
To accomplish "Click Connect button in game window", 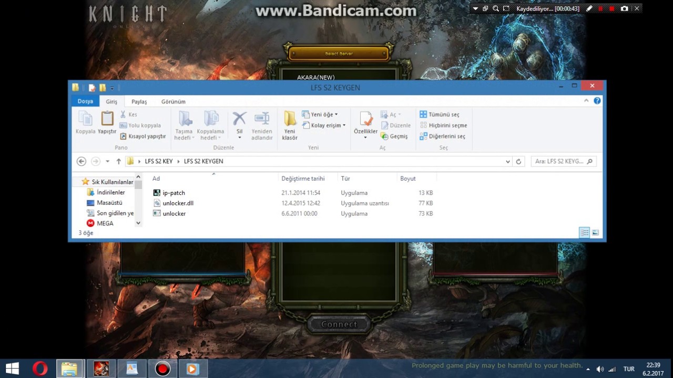I will click(x=339, y=324).
